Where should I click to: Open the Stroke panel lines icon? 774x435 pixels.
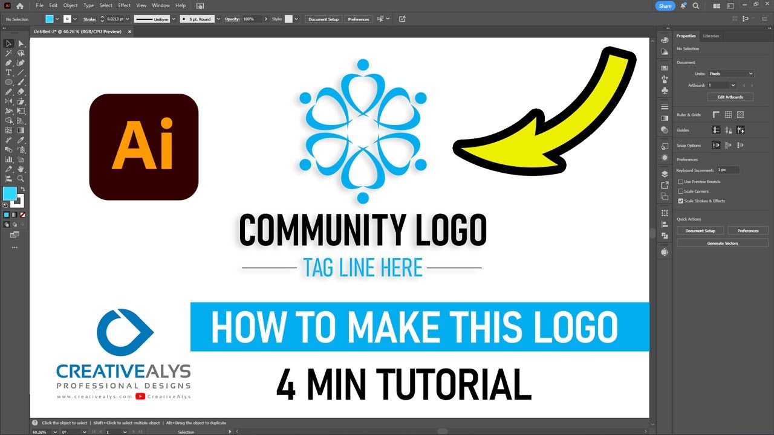(x=665, y=107)
